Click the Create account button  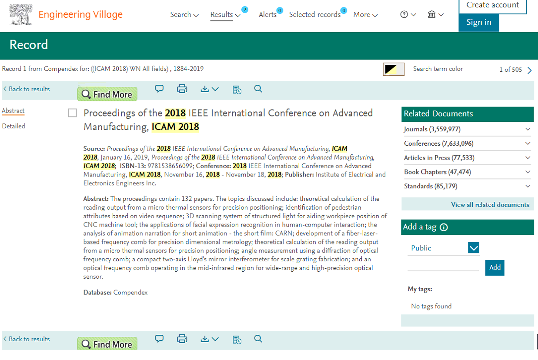pyautogui.click(x=493, y=6)
